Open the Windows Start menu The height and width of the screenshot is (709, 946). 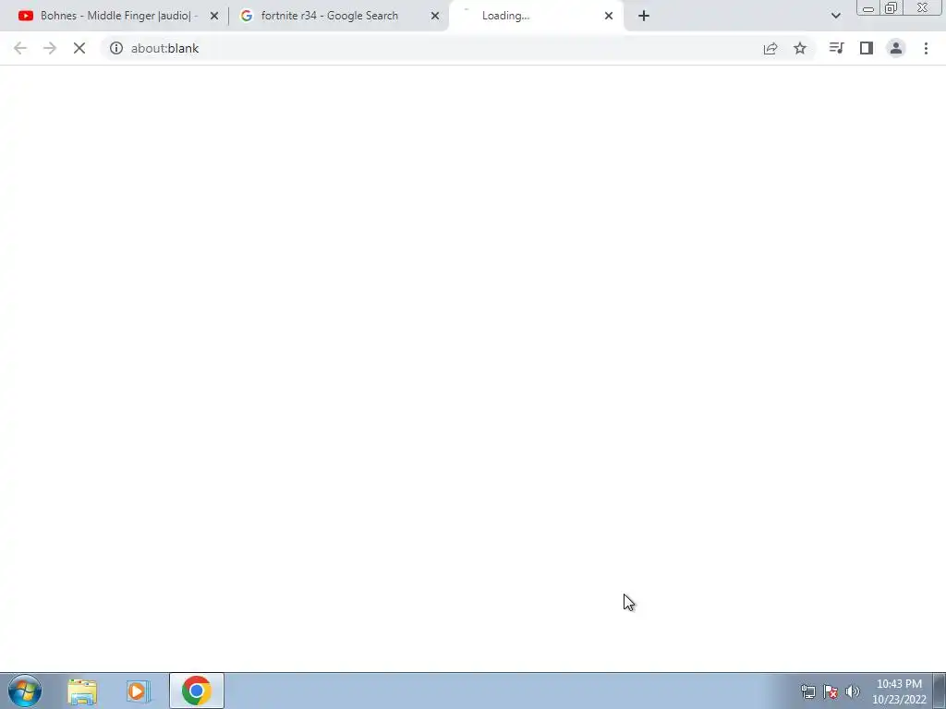[x=25, y=691]
